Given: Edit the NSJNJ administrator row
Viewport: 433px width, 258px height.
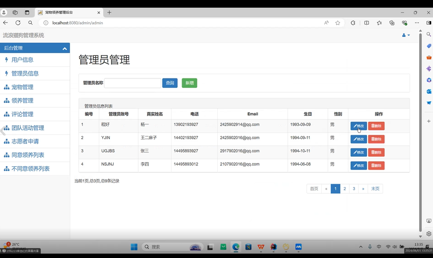Looking at the screenshot, I should 359,166.
